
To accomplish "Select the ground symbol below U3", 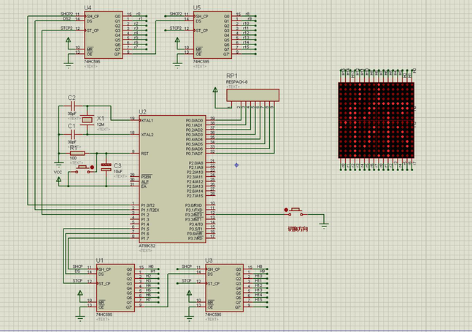I will coord(189,318).
